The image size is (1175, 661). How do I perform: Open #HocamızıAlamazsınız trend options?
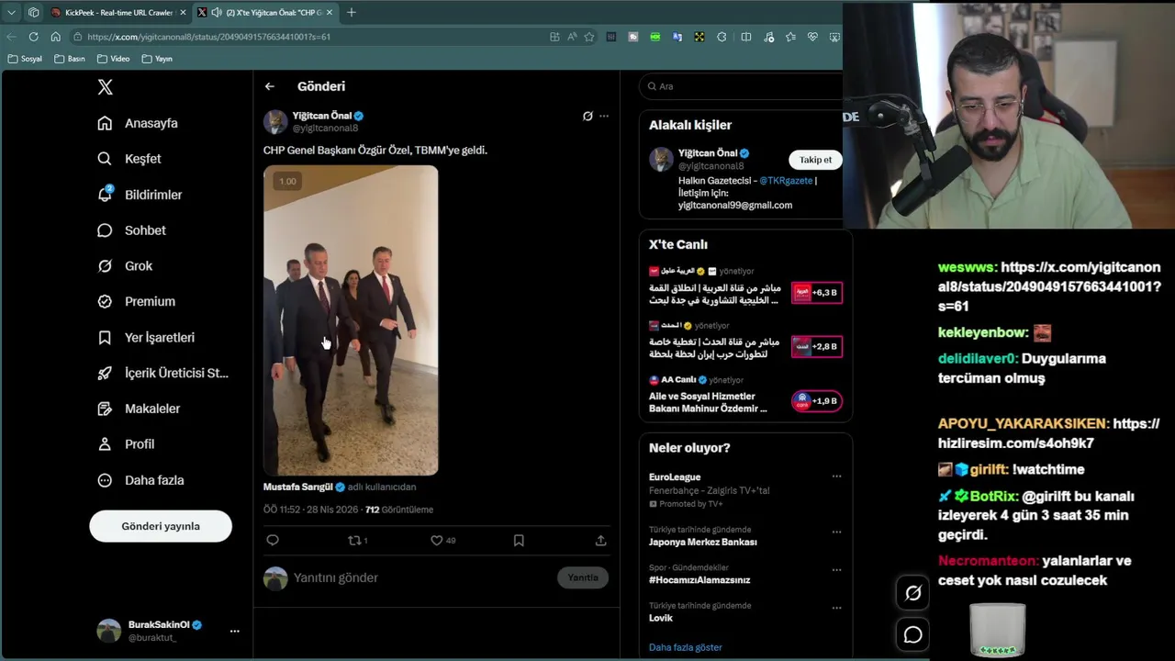coord(836,570)
